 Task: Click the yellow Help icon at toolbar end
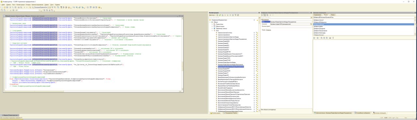point(99,7)
